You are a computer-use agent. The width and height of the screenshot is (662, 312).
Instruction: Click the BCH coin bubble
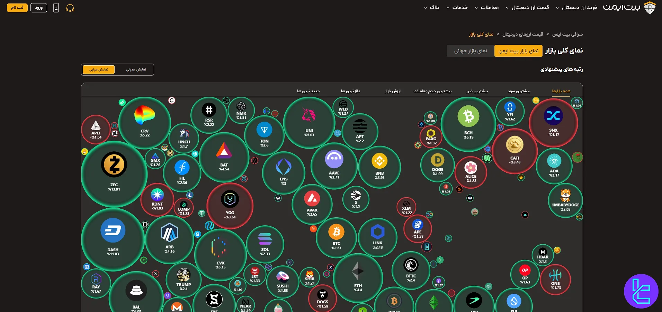pyautogui.click(x=468, y=124)
